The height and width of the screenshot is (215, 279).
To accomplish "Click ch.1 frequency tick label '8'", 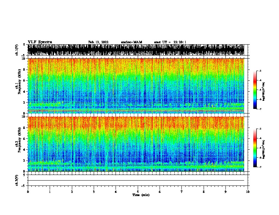I will tap(24, 70).
